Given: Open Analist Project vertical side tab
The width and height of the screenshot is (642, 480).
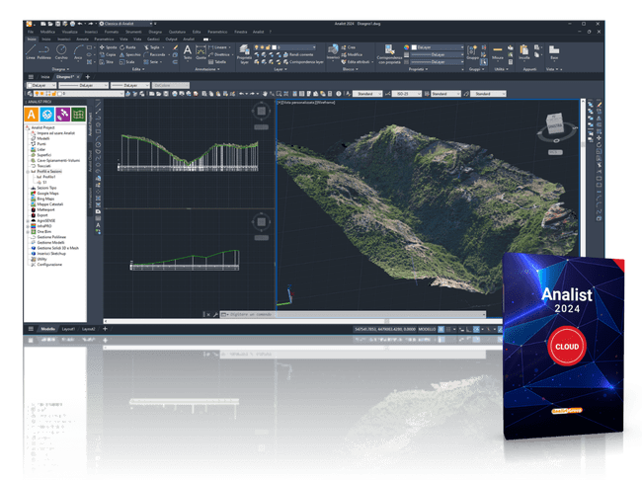Looking at the screenshot, I should click(x=91, y=124).
